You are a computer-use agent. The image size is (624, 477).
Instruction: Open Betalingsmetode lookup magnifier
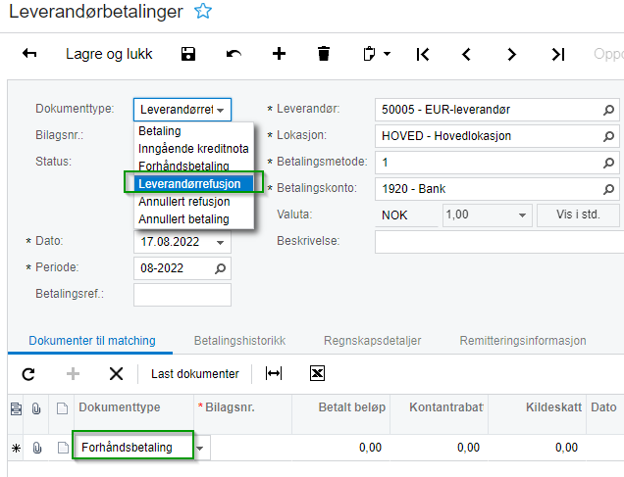coord(608,163)
